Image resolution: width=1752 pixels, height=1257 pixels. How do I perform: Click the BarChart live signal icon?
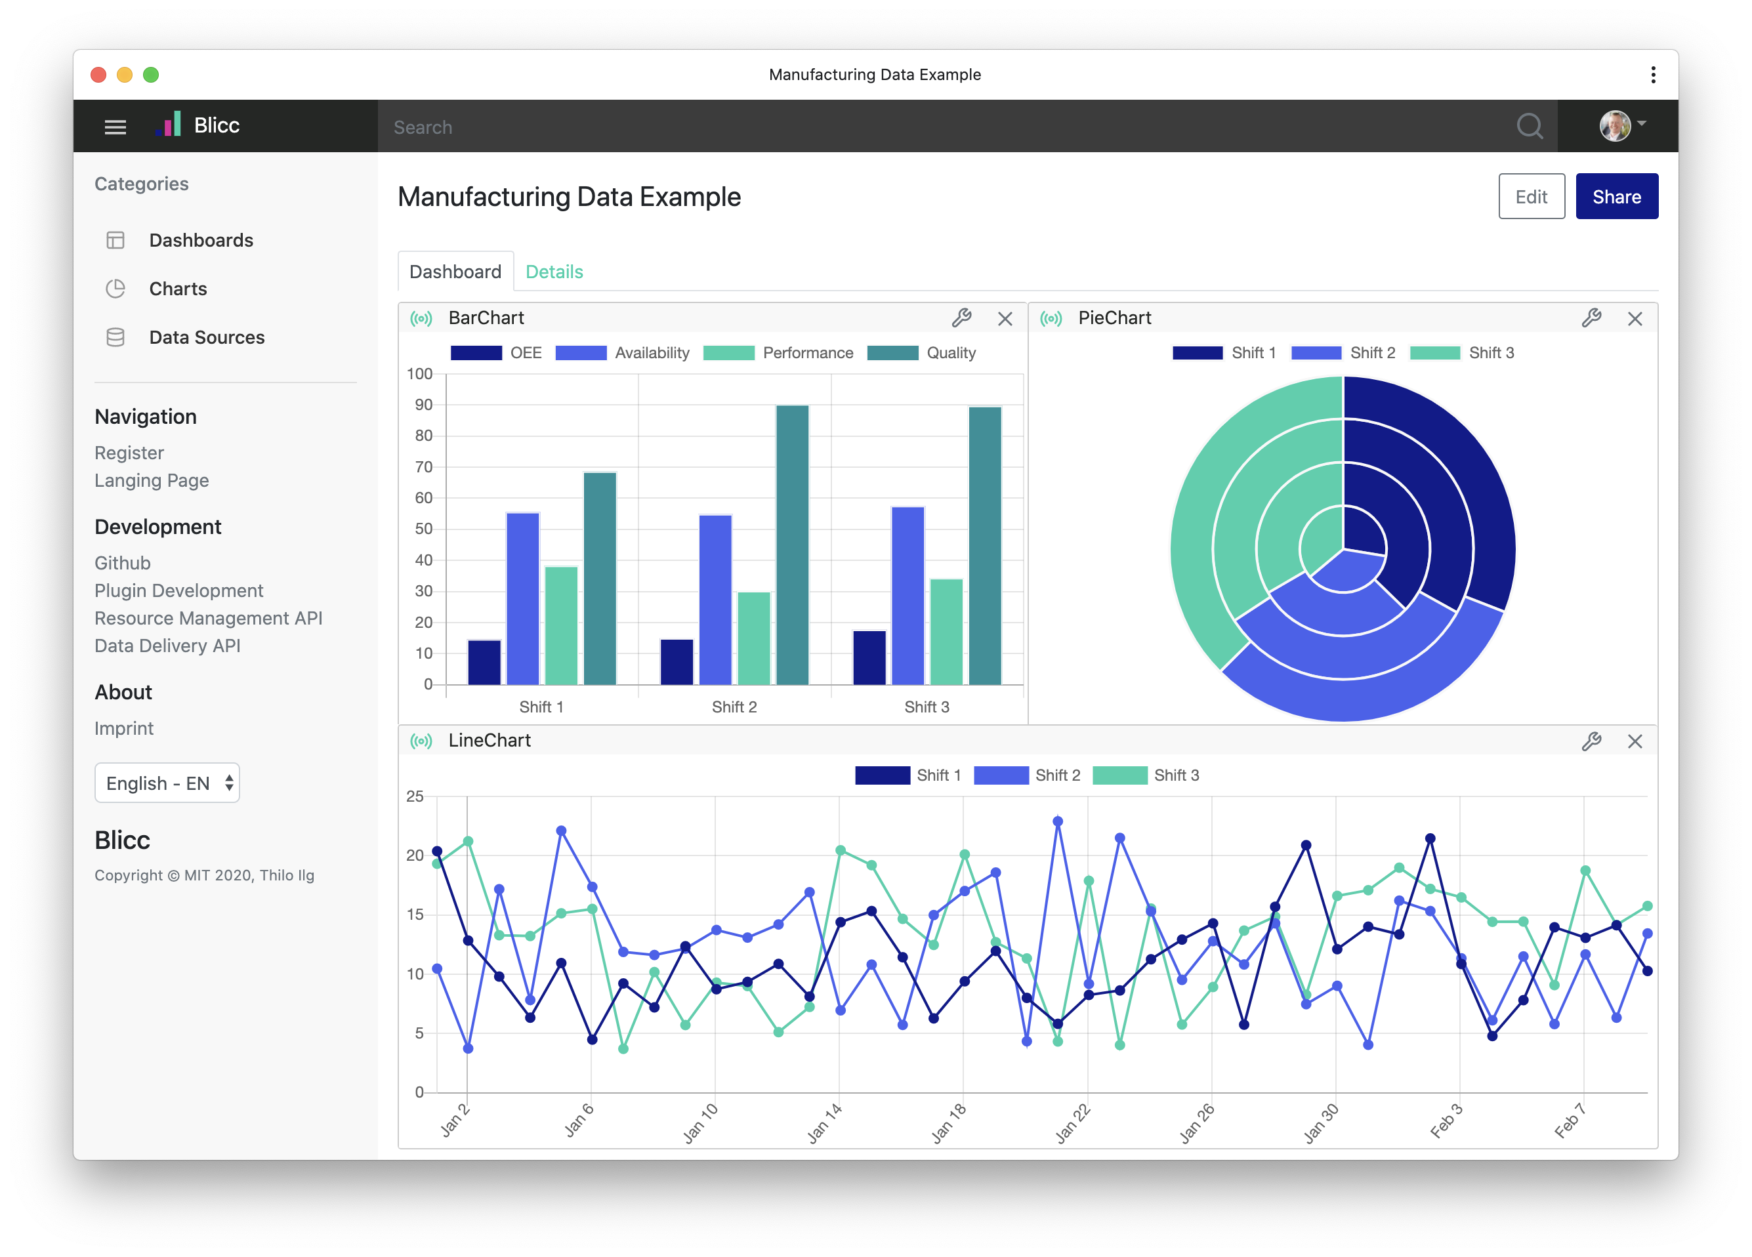pyautogui.click(x=421, y=319)
